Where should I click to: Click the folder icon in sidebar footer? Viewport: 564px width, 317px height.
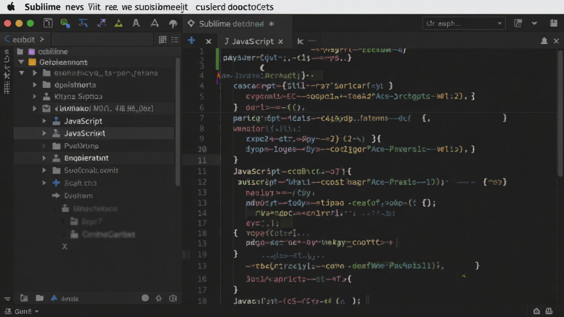[40, 298]
